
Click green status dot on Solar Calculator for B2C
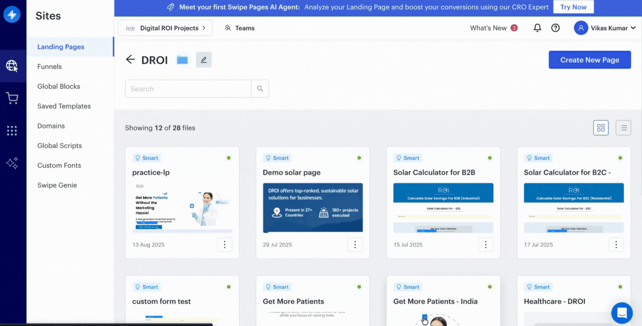tap(620, 158)
